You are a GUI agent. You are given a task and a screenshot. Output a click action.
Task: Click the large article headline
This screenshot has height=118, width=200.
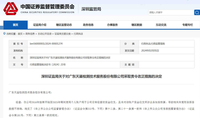click(101, 76)
